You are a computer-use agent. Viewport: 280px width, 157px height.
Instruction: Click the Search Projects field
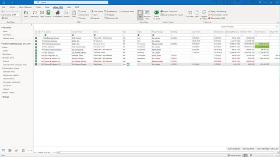click(x=249, y=27)
